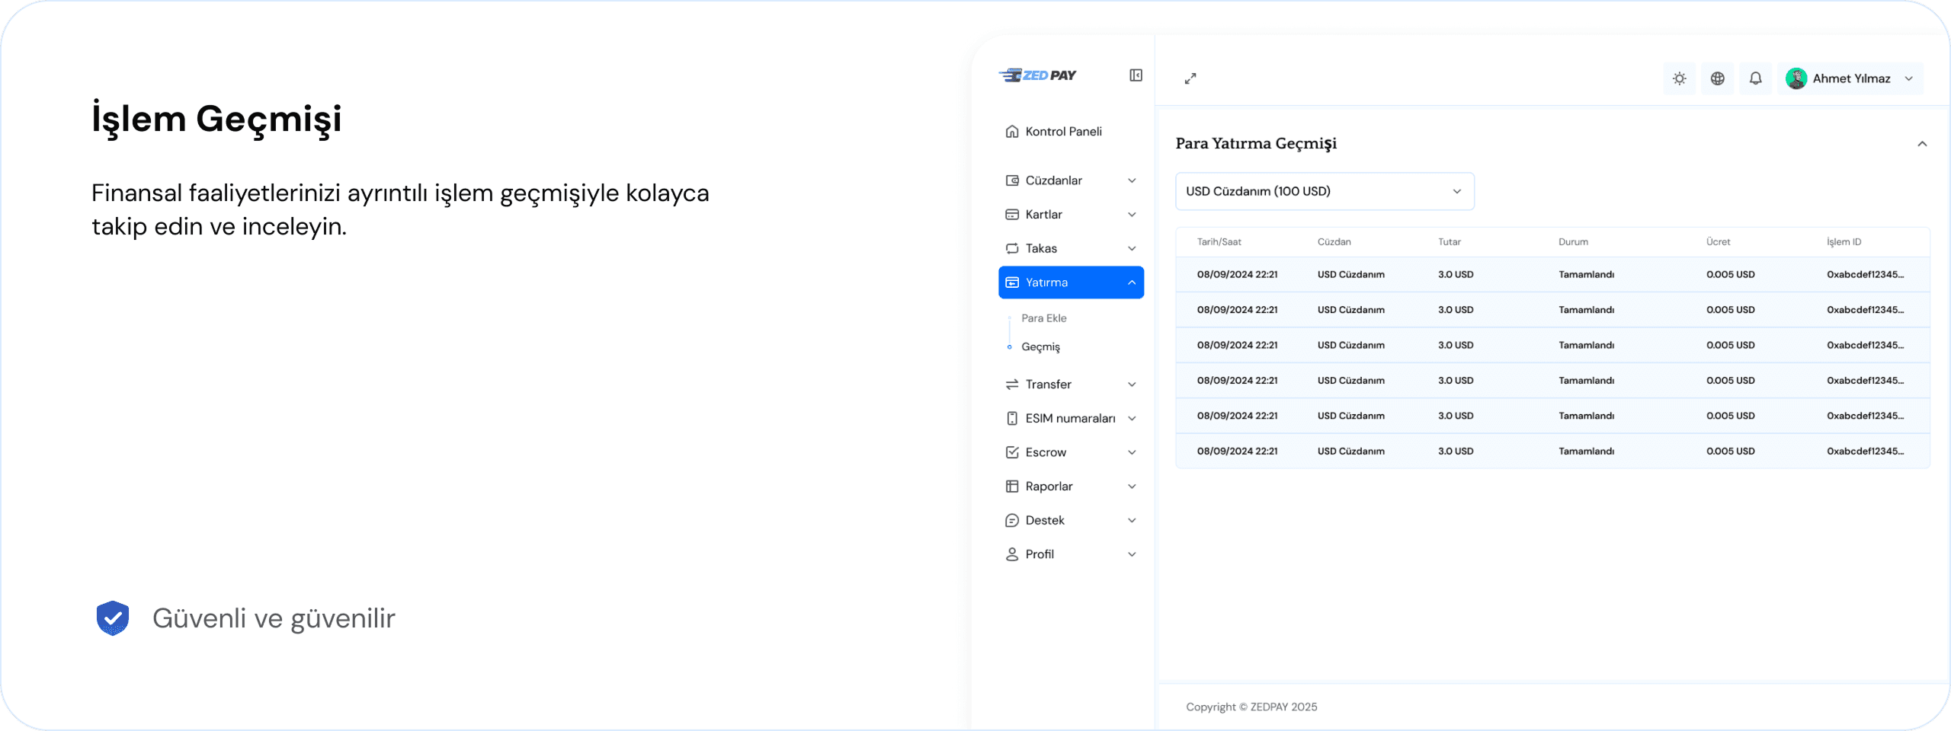
Task: Collapse the Para Yatırma Geçmişi panel
Action: pos(1921,144)
